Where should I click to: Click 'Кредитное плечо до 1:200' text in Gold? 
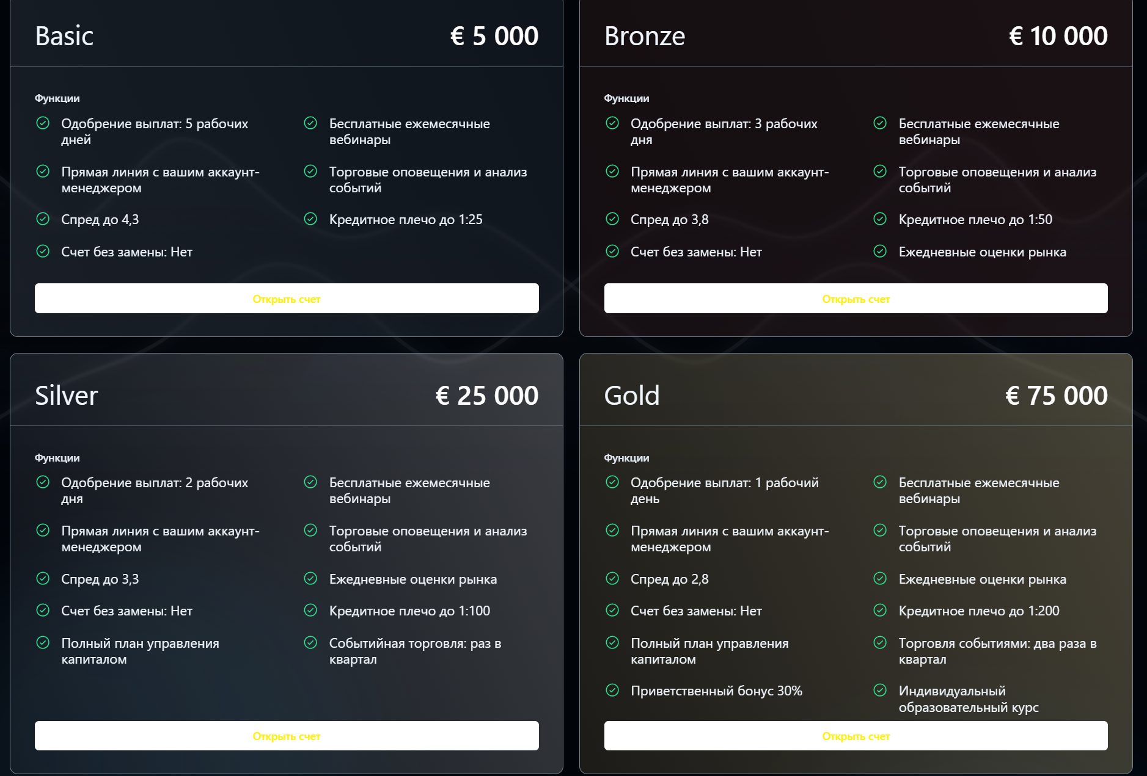[x=979, y=611]
